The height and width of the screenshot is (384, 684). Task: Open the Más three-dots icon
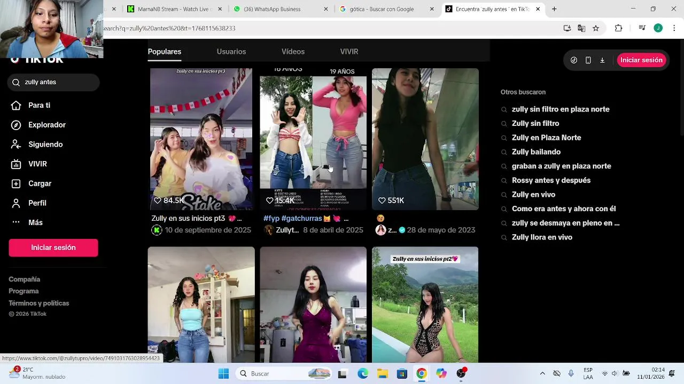pyautogui.click(x=16, y=222)
